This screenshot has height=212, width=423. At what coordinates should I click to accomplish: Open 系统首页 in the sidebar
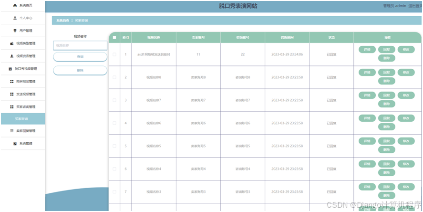23,5
